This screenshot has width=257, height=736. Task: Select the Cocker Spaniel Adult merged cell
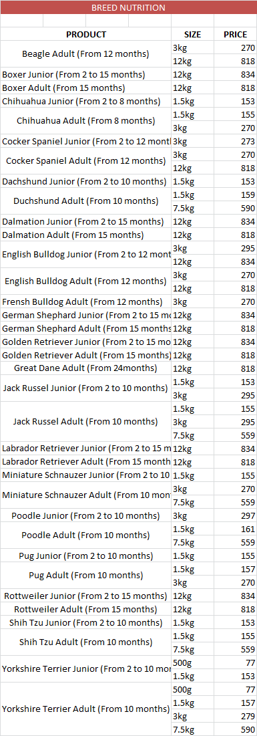coord(86,162)
